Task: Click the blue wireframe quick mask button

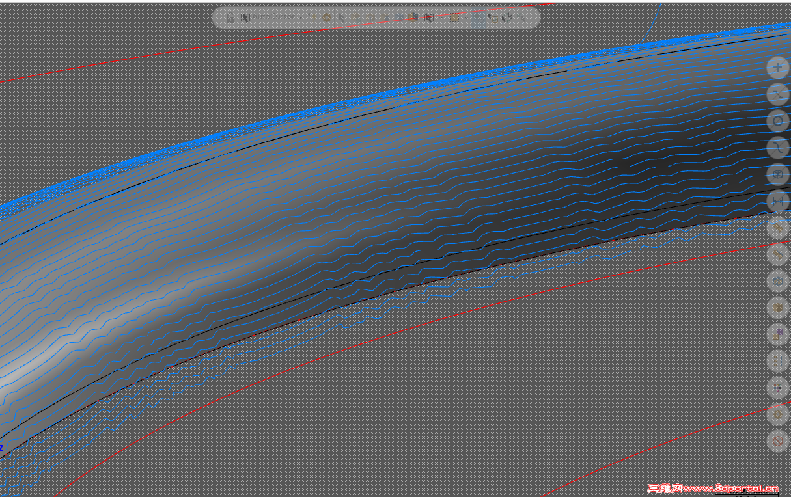Action: click(778, 281)
